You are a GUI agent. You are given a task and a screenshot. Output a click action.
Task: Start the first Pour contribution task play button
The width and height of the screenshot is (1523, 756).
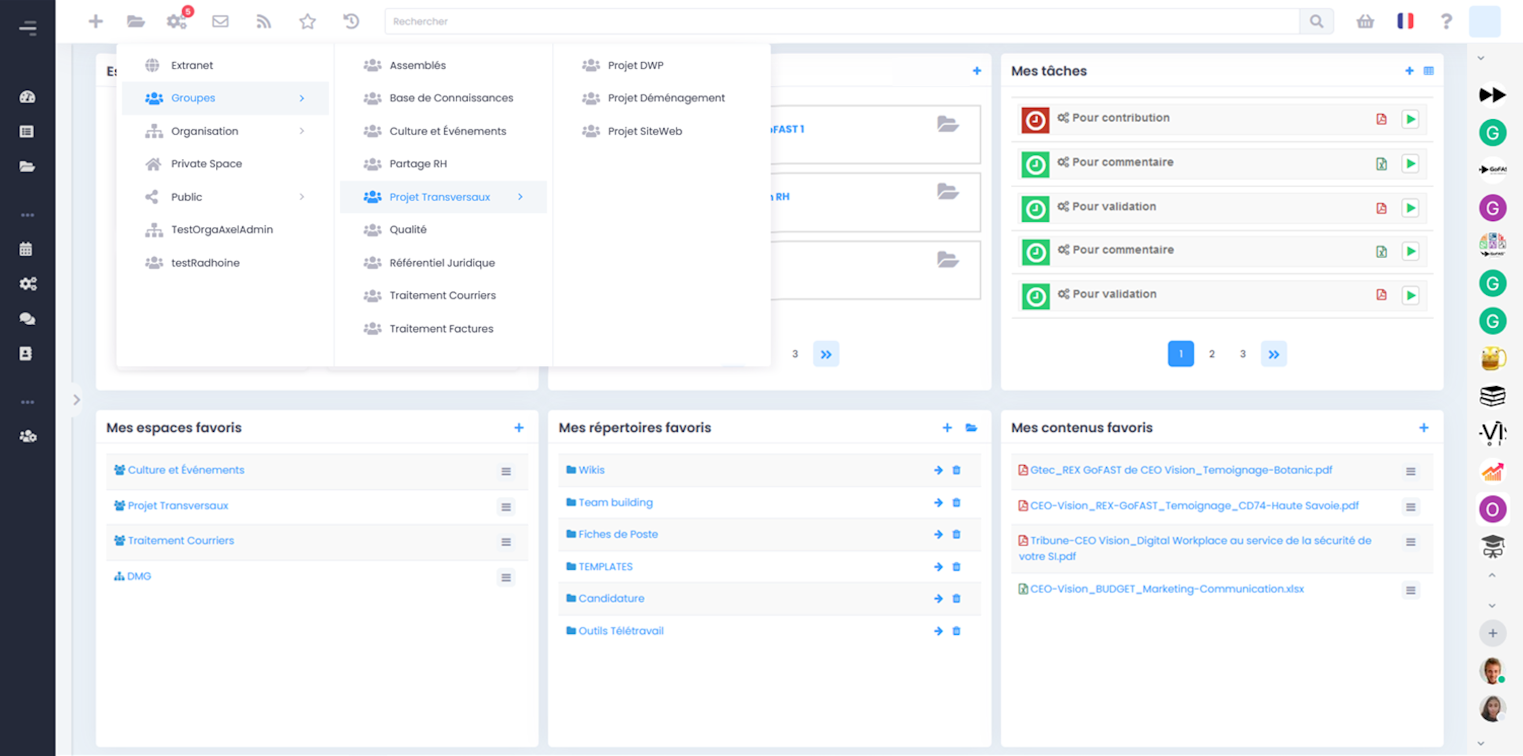(1410, 119)
